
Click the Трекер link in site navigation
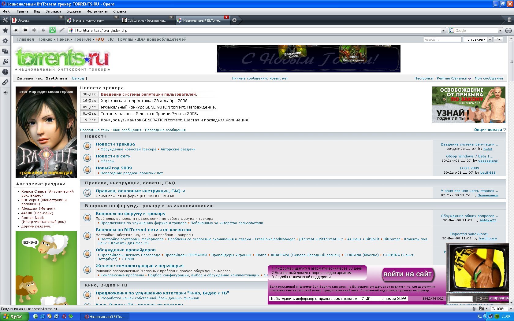tap(45, 39)
